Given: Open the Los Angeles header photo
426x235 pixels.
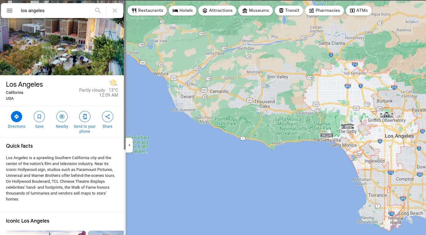Looking at the screenshot, I should click(62, 47).
